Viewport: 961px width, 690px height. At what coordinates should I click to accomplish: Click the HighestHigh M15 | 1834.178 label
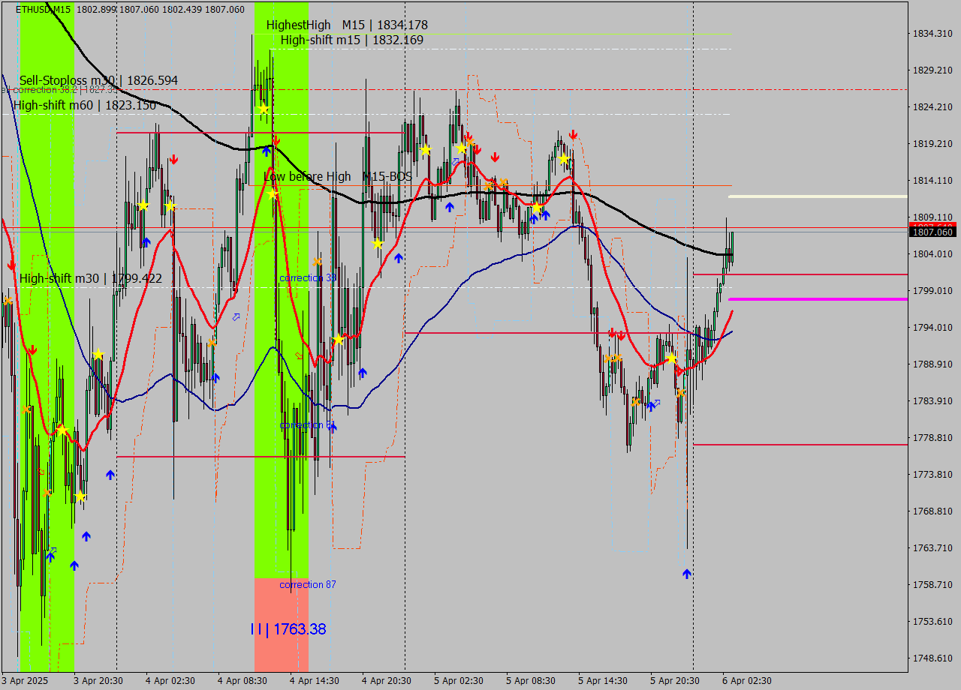pos(347,24)
